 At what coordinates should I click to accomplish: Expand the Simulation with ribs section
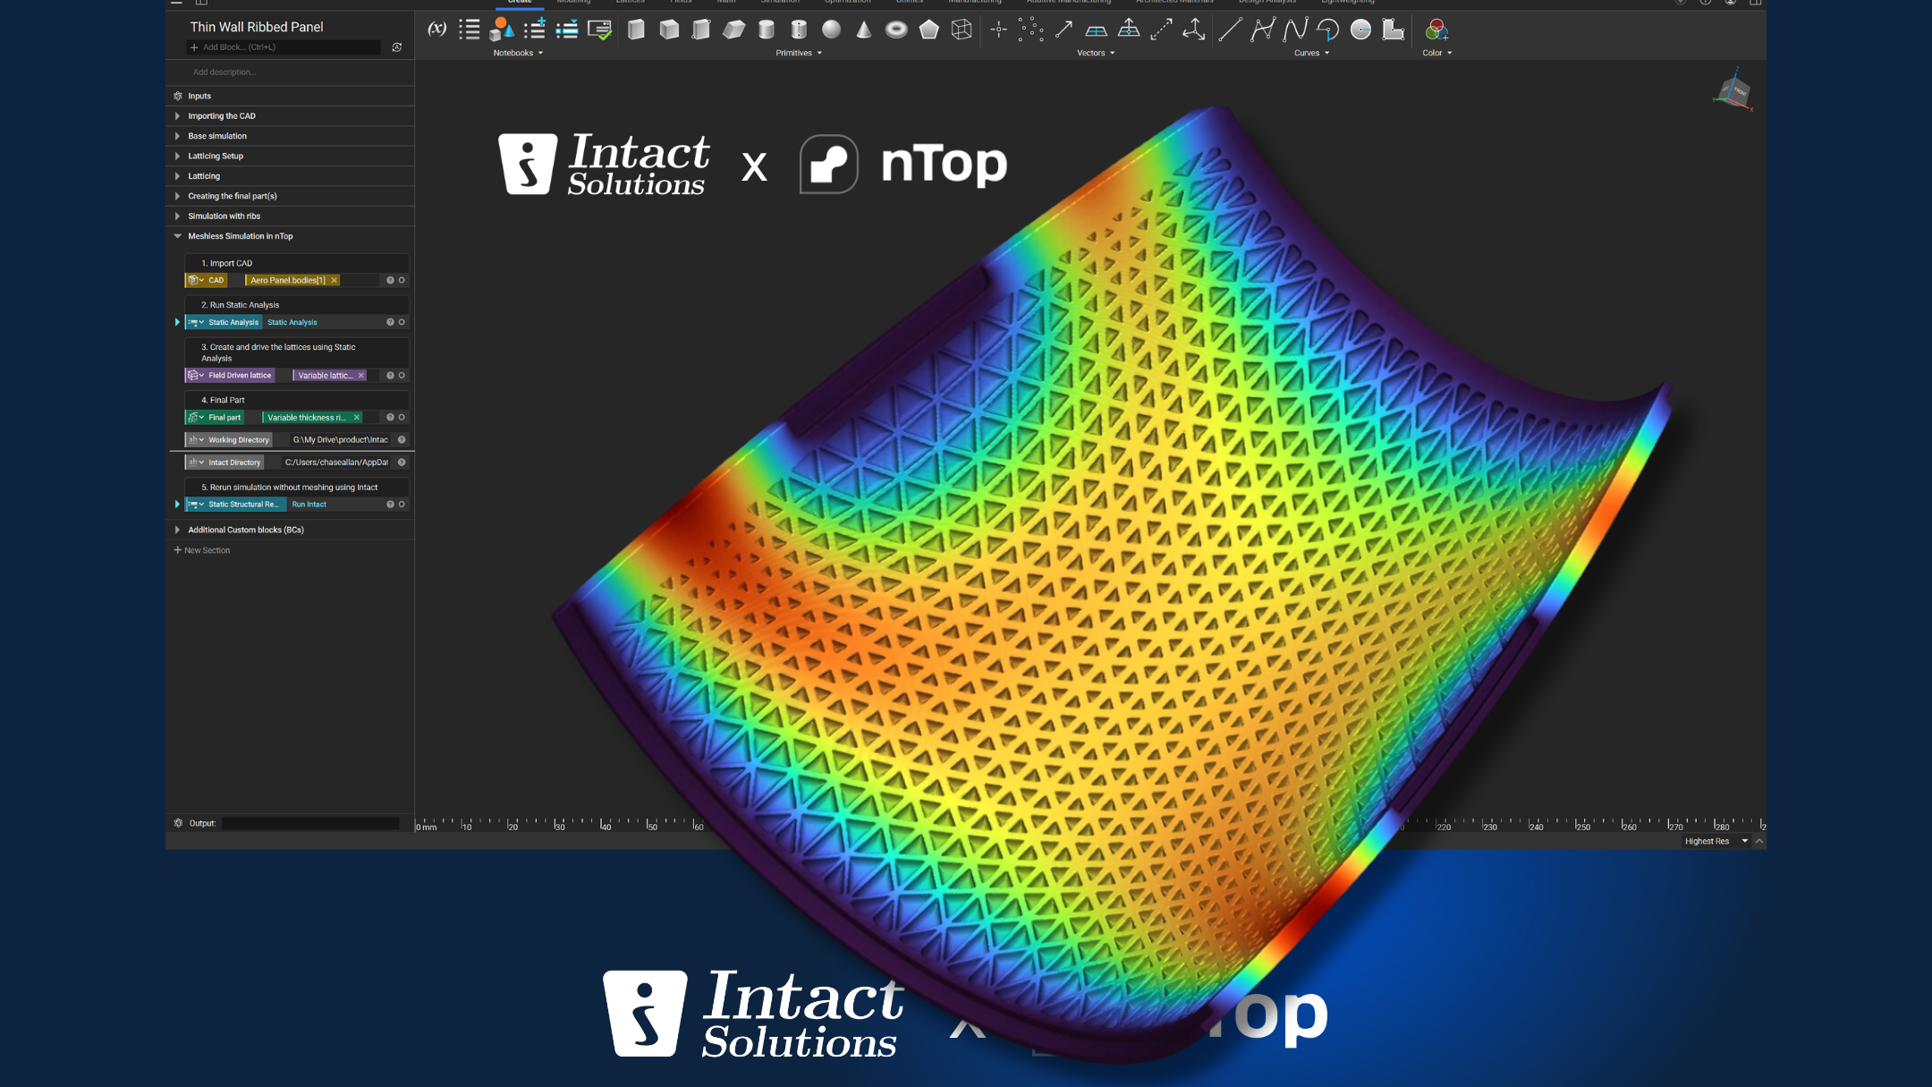pos(177,216)
